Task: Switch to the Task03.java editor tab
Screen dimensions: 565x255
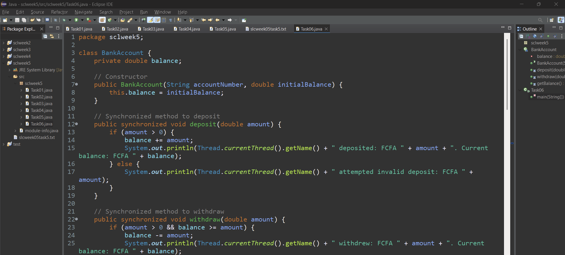Action: click(x=153, y=29)
